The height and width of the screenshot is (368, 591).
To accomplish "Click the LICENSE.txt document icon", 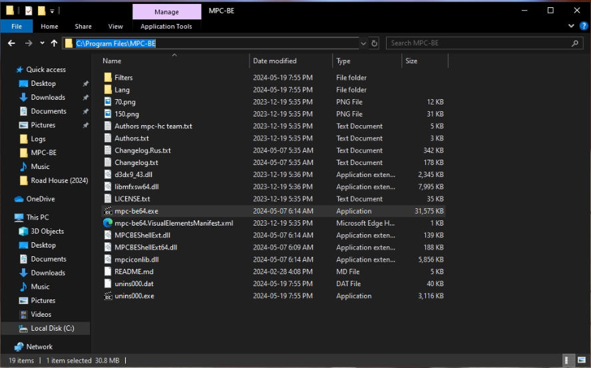I will 108,199.
